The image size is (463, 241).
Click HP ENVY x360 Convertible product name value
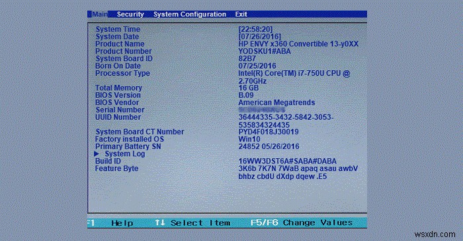pos(298,44)
